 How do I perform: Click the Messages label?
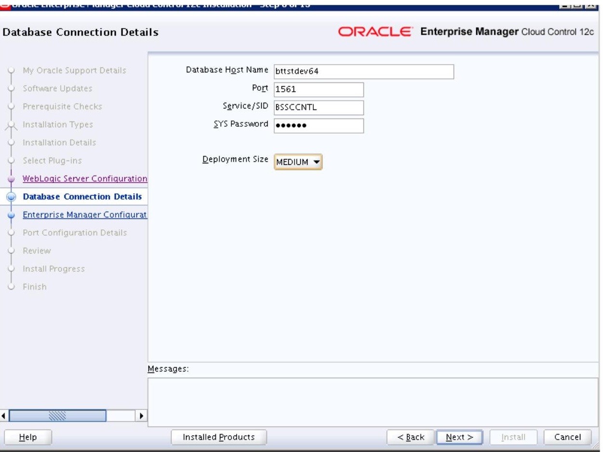pyautogui.click(x=168, y=369)
